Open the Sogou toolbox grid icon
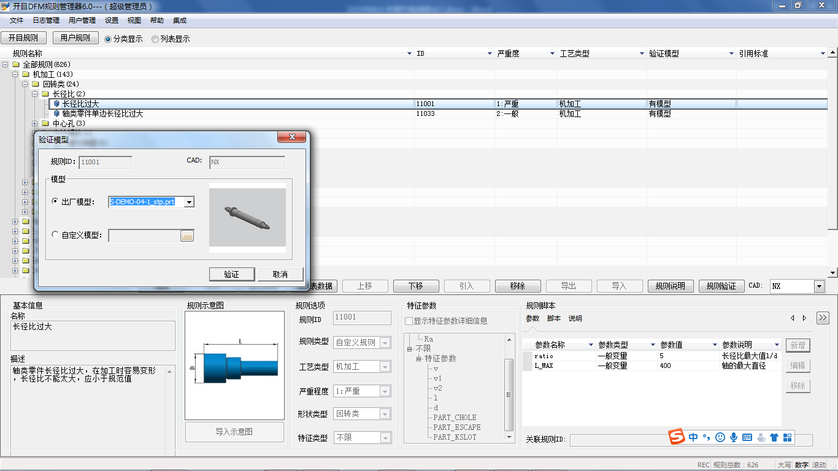This screenshot has height=471, width=838. point(787,437)
